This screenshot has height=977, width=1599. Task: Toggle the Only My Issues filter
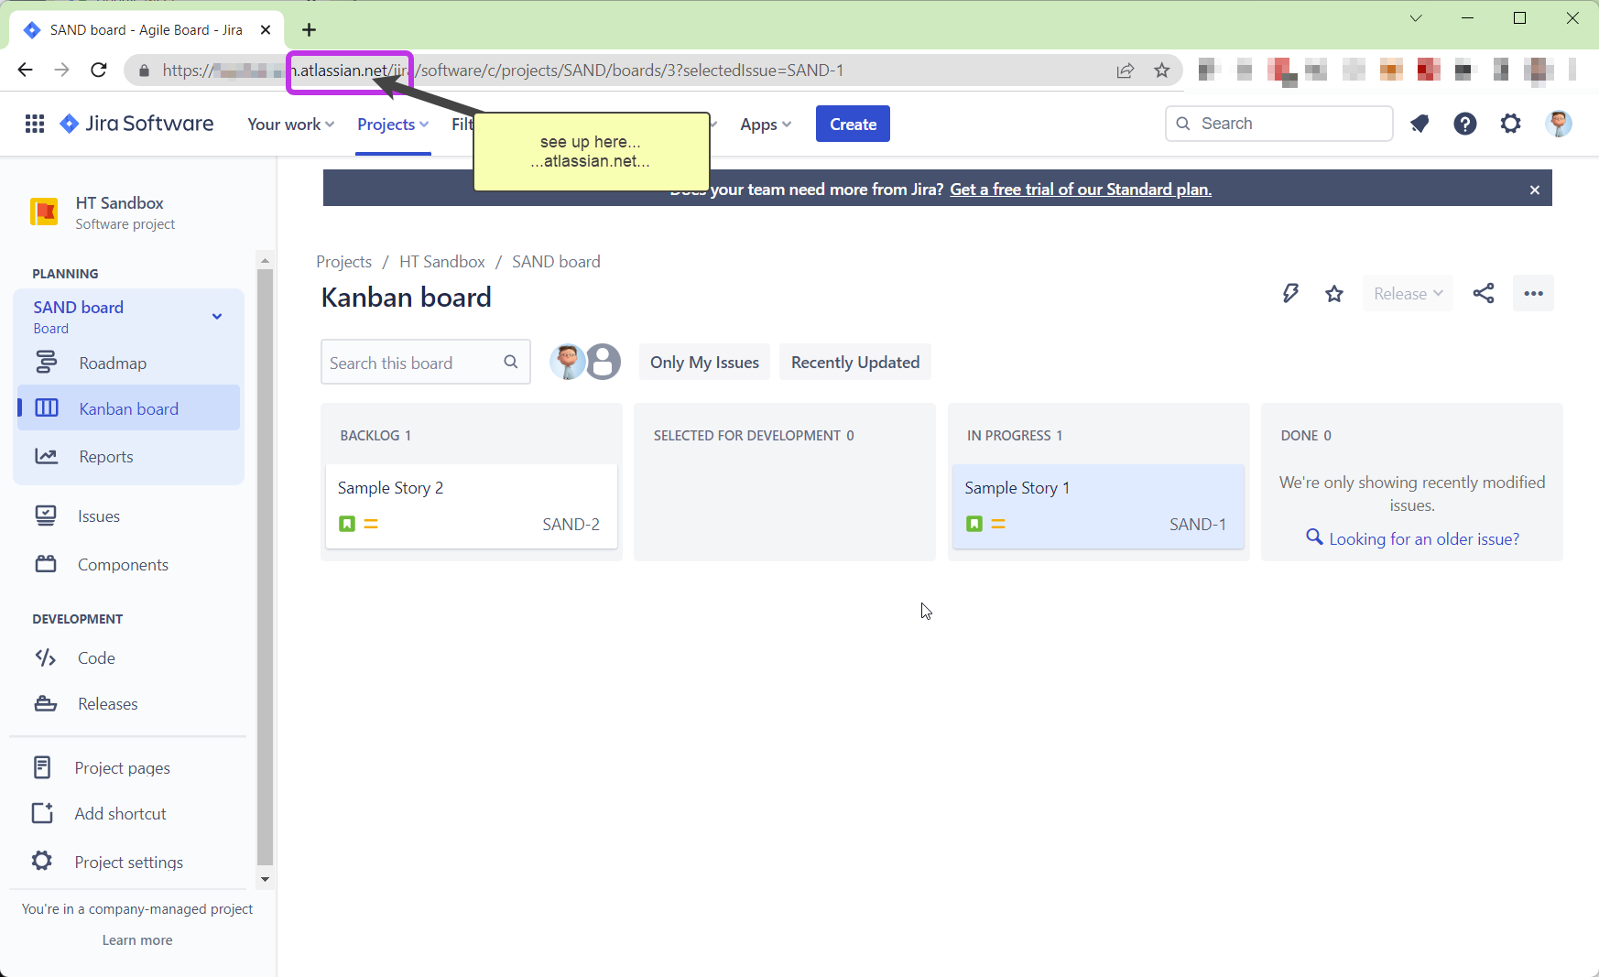(x=704, y=363)
